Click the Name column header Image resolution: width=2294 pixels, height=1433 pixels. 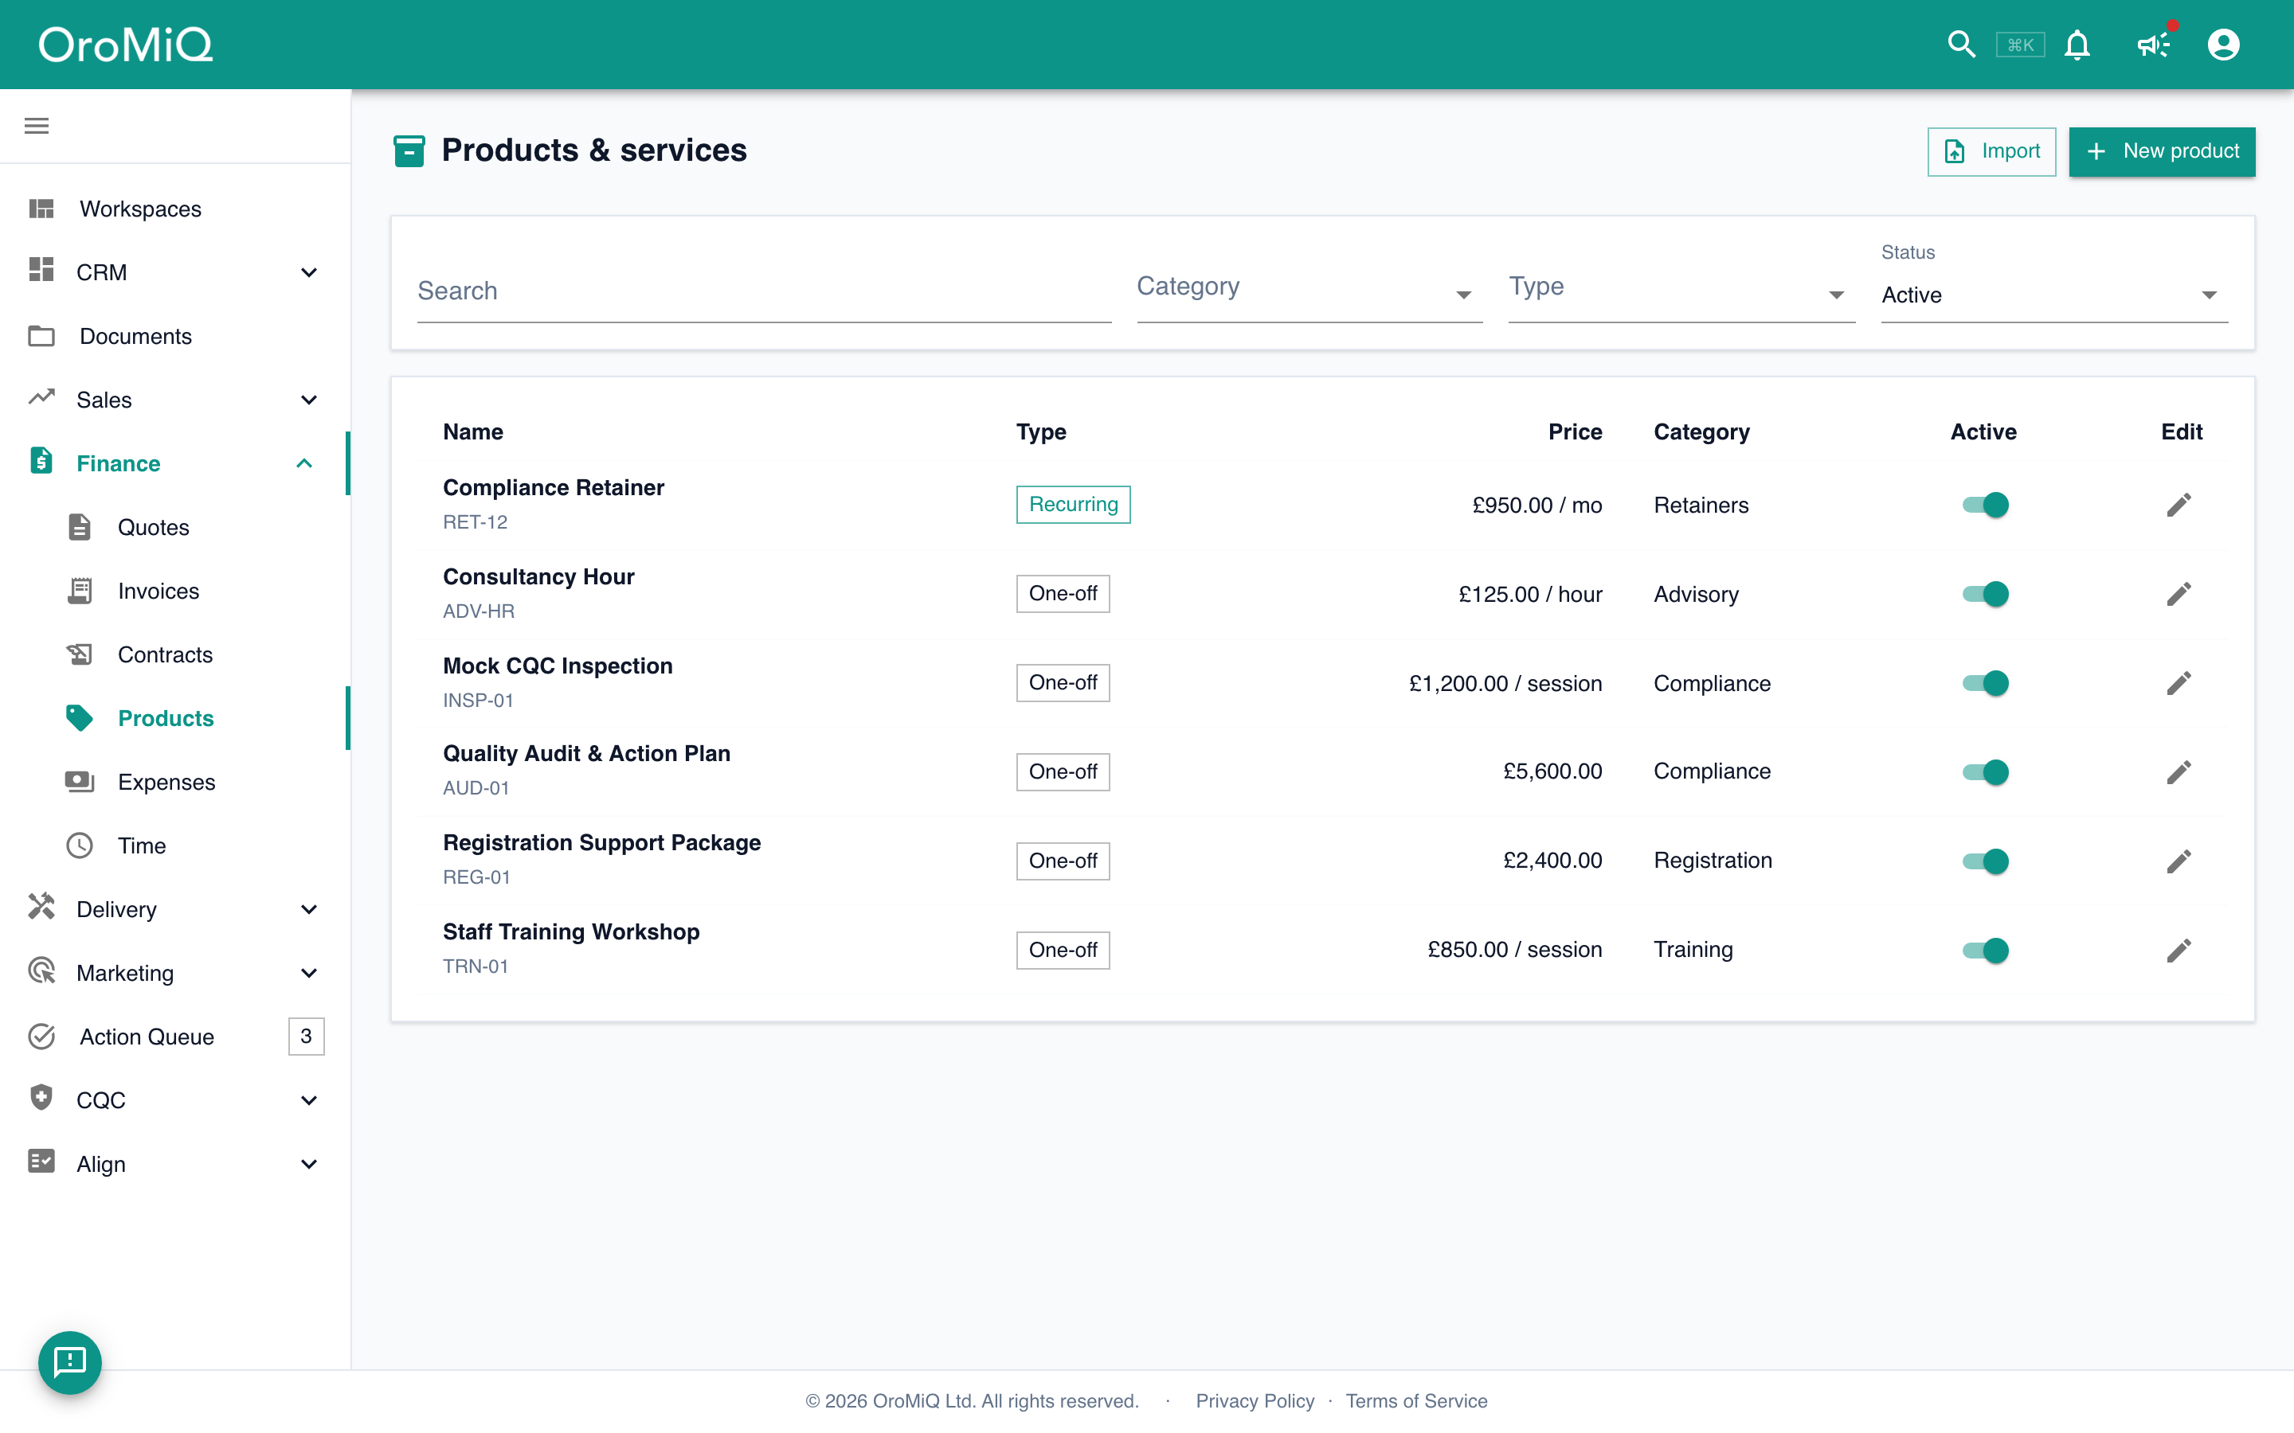(473, 432)
